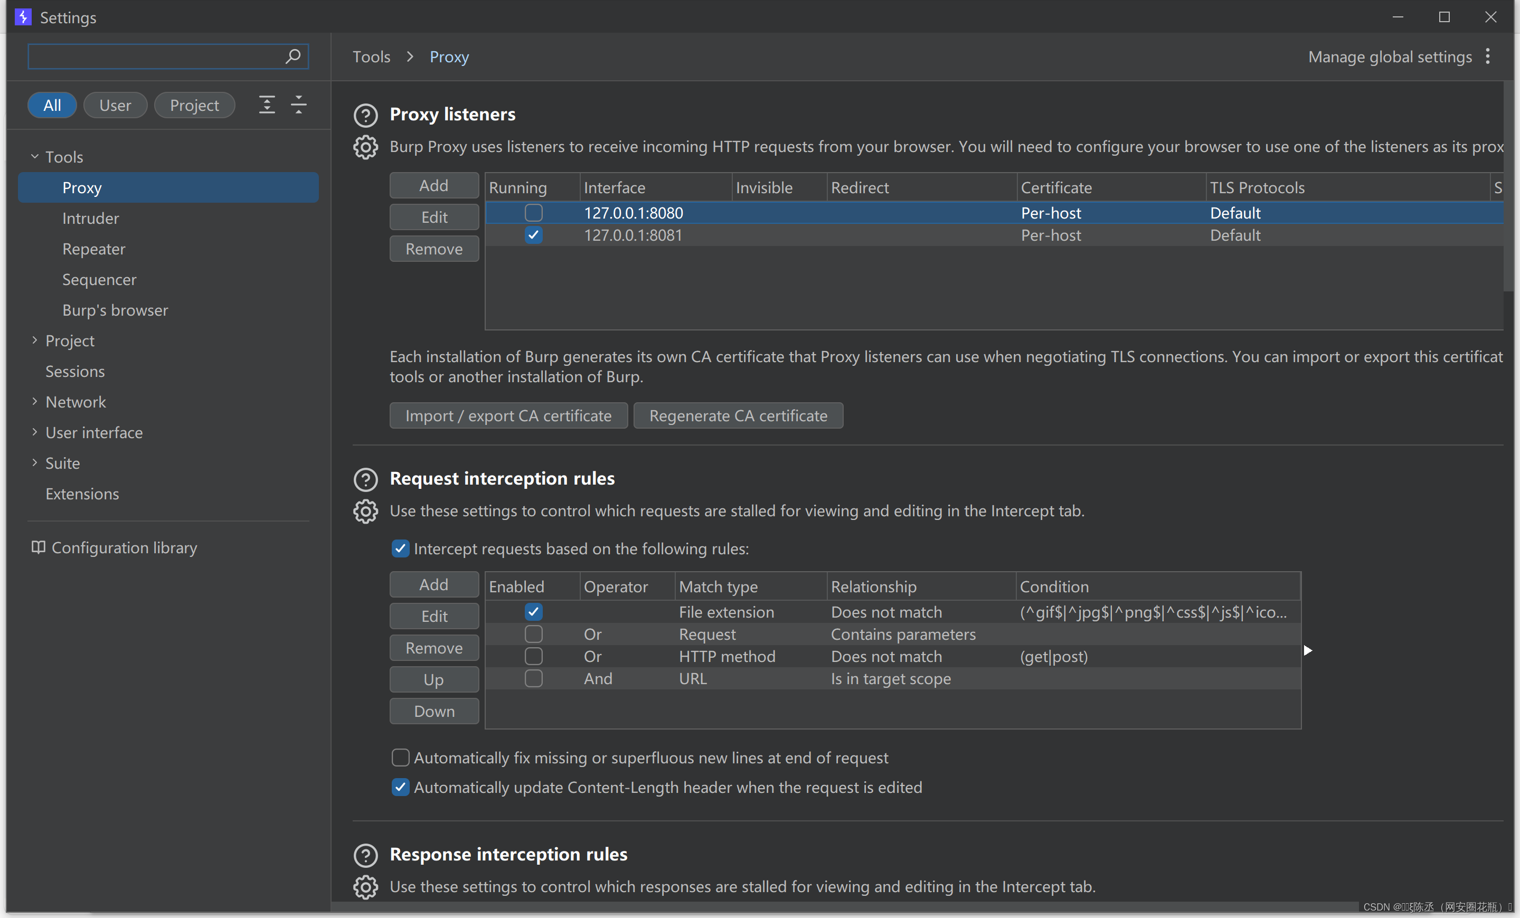Open the Intruder settings item
This screenshot has width=1520, height=918.
pyautogui.click(x=91, y=219)
